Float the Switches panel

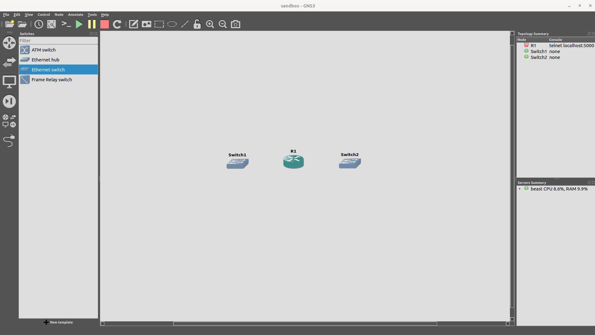pyautogui.click(x=91, y=34)
